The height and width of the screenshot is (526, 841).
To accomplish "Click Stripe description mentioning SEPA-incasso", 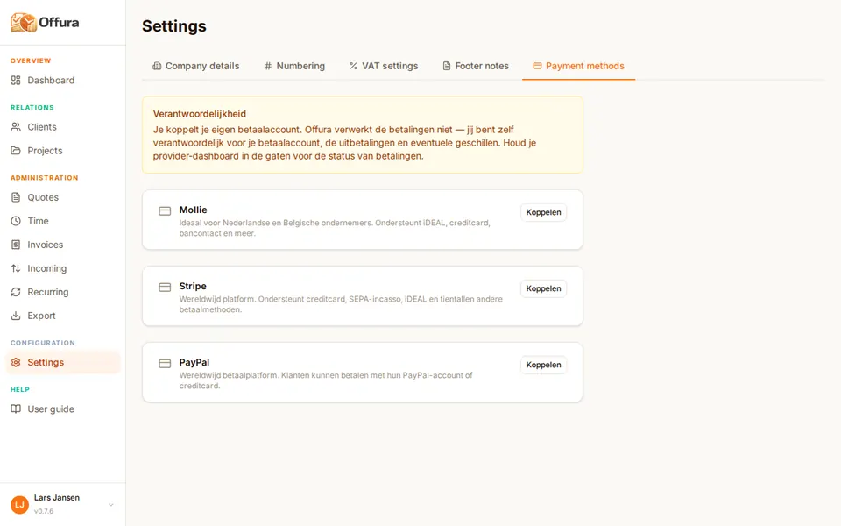I will tap(341, 304).
